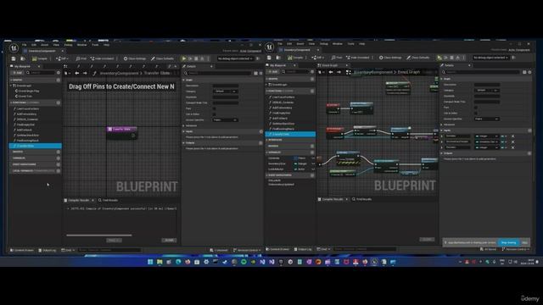Open the Edit menu in left window
The width and height of the screenshot is (543, 305).
tap(34, 45)
